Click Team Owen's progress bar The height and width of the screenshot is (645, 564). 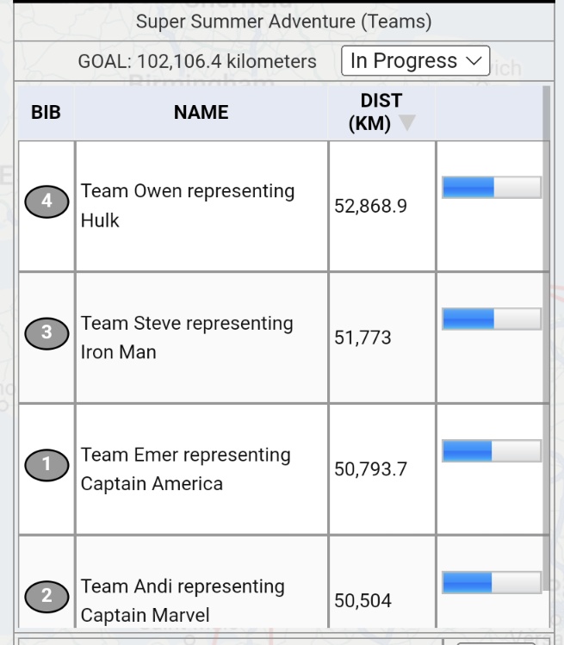pyautogui.click(x=491, y=188)
